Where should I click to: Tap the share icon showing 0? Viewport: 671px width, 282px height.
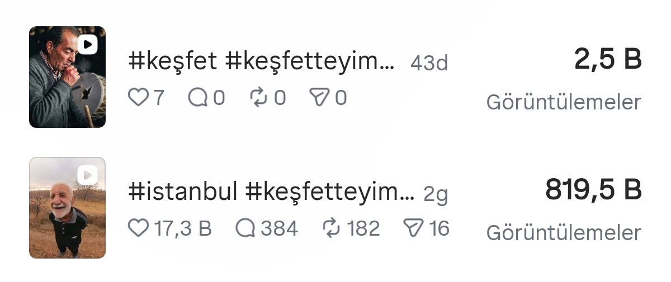(x=319, y=98)
